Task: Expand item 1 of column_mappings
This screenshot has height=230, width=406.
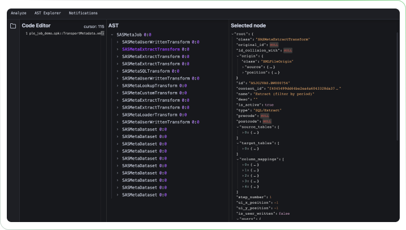Action: point(243,170)
